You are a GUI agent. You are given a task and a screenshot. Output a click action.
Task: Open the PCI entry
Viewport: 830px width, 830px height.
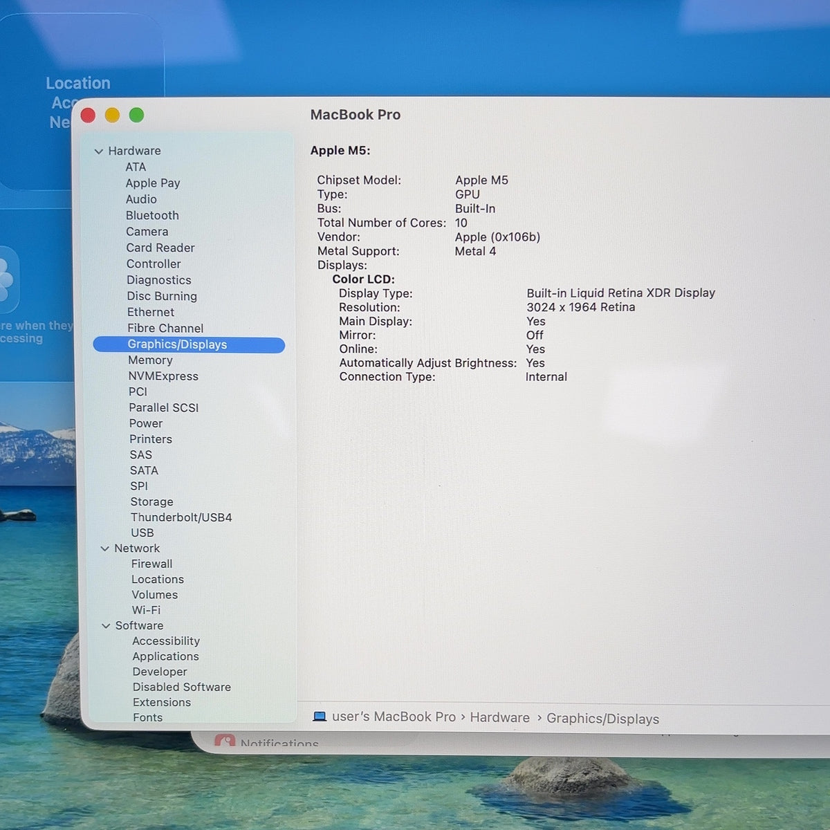click(x=138, y=391)
